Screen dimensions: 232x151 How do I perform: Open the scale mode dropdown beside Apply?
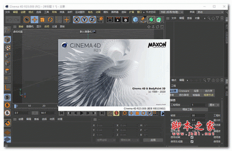coord(130,140)
